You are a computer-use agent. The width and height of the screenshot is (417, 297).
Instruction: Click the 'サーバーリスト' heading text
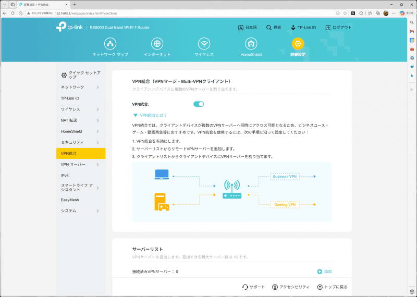[x=148, y=249]
